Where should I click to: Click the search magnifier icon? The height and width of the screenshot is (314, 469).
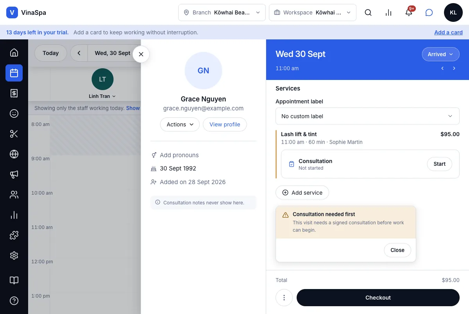pos(368,12)
